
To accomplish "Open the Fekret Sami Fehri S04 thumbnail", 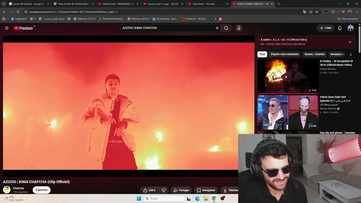I will [x=288, y=112].
